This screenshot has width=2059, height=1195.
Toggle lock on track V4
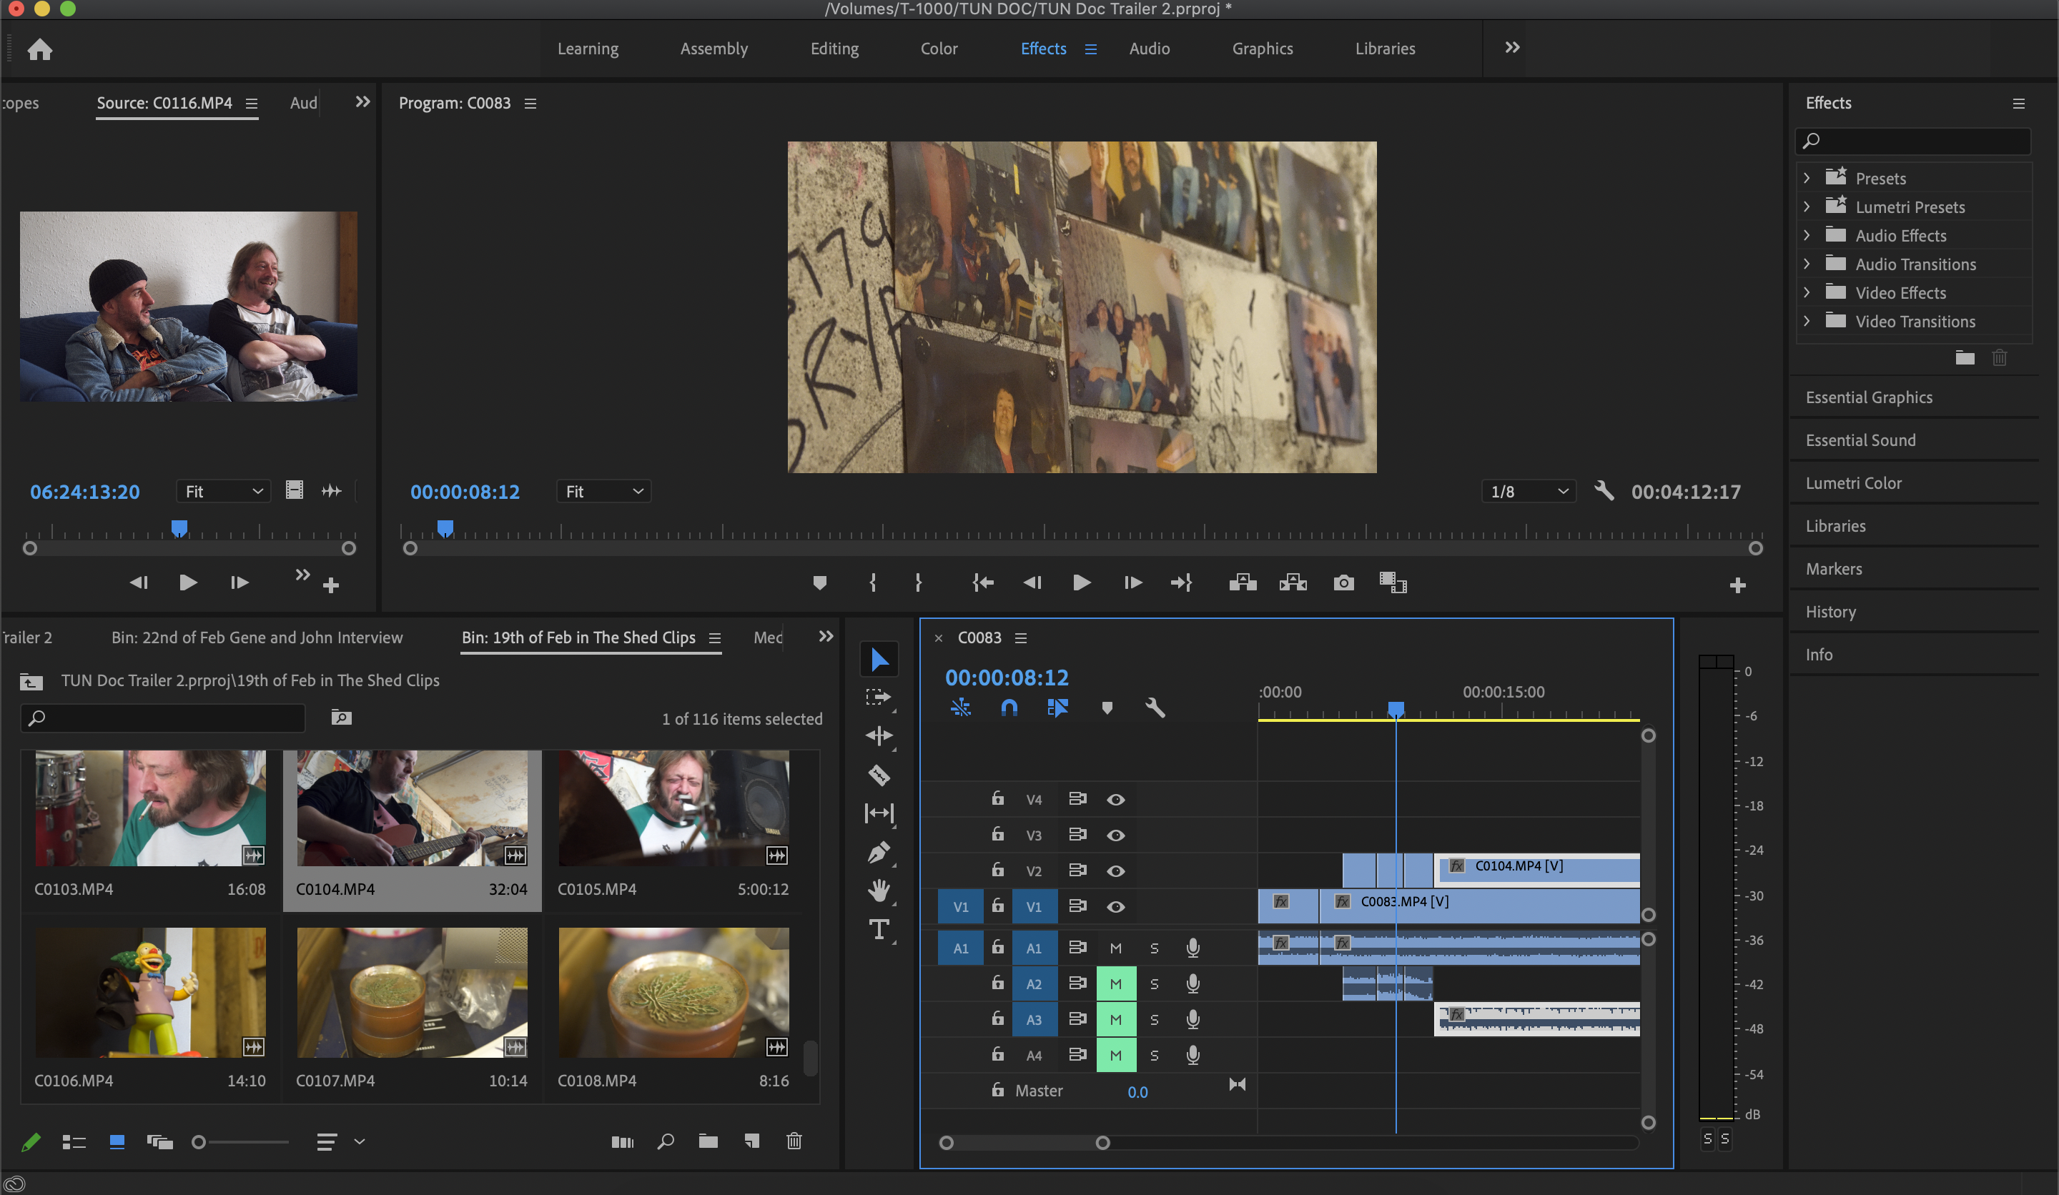[997, 799]
